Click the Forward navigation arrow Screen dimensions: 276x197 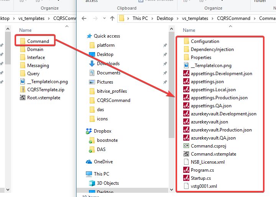(95, 18)
